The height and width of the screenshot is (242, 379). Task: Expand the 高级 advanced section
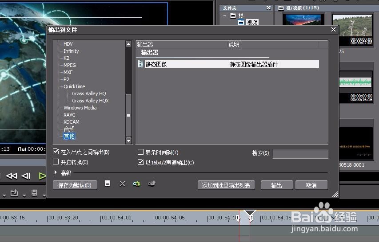56,172
